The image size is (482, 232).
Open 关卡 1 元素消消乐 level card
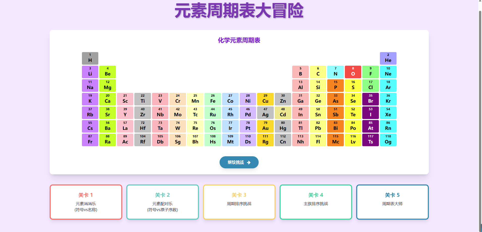pyautogui.click(x=86, y=202)
